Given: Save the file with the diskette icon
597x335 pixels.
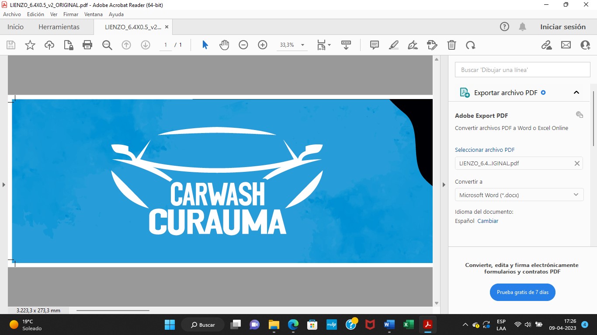Looking at the screenshot, I should pos(11,45).
